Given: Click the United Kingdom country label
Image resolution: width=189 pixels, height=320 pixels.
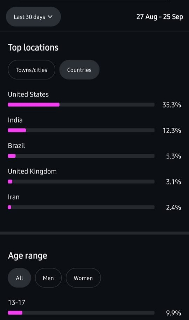Looking at the screenshot, I should click(x=32, y=171).
